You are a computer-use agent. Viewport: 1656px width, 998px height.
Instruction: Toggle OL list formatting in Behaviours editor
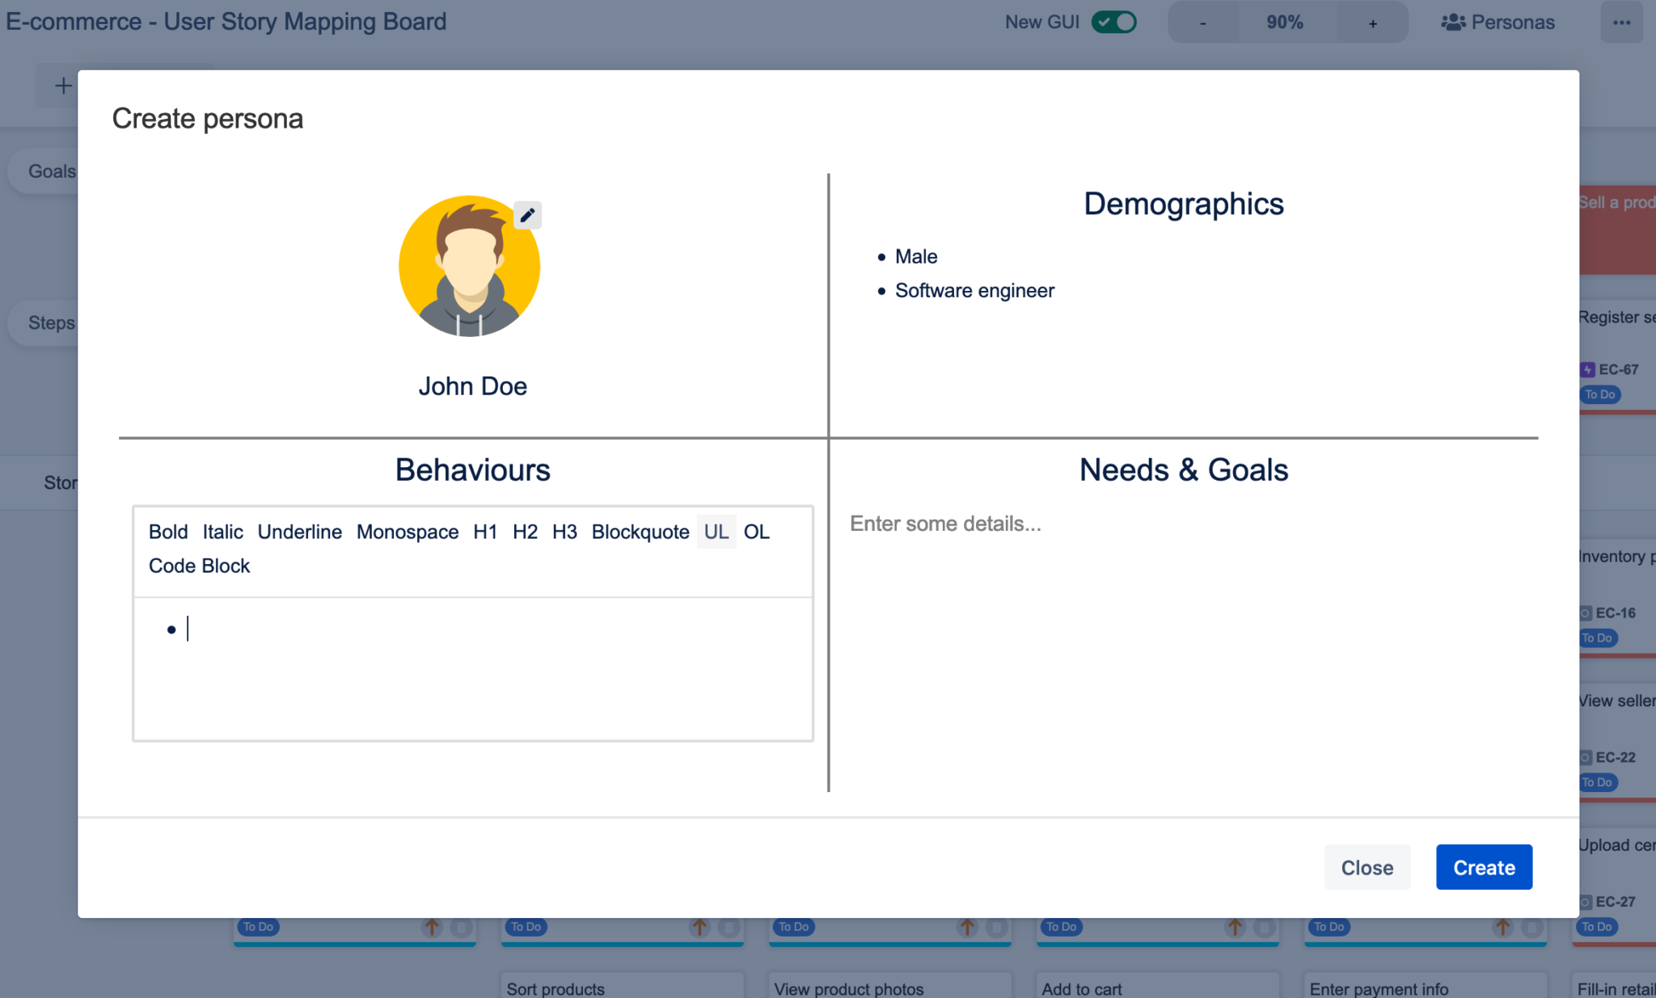tap(757, 532)
